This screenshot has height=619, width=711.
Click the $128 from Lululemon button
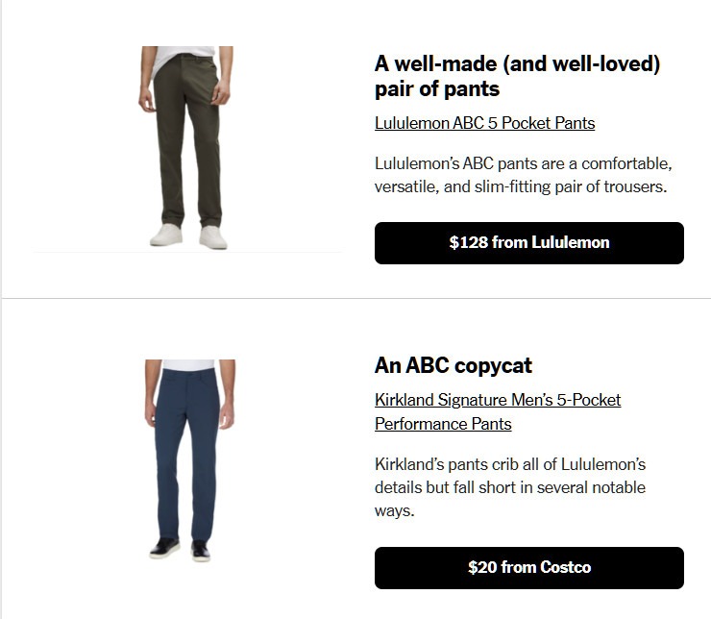coord(529,243)
